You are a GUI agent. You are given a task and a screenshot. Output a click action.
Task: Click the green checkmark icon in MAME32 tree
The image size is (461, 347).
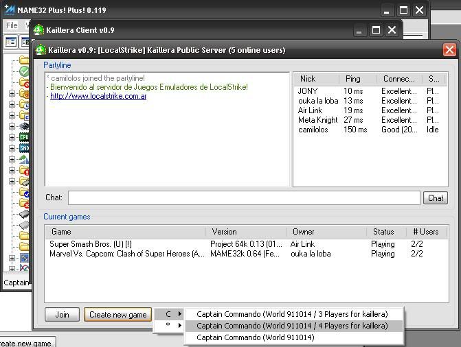25,71
